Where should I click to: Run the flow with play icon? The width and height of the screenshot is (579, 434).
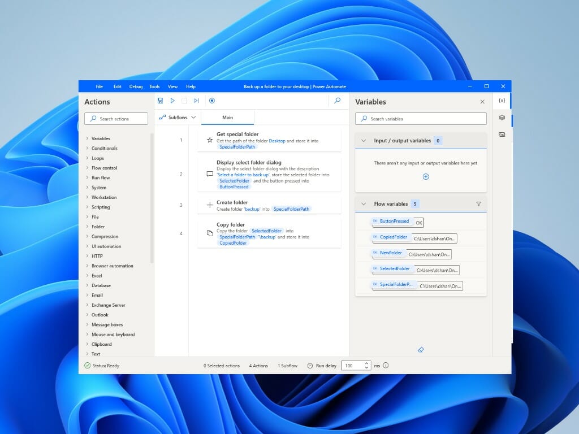coord(172,101)
